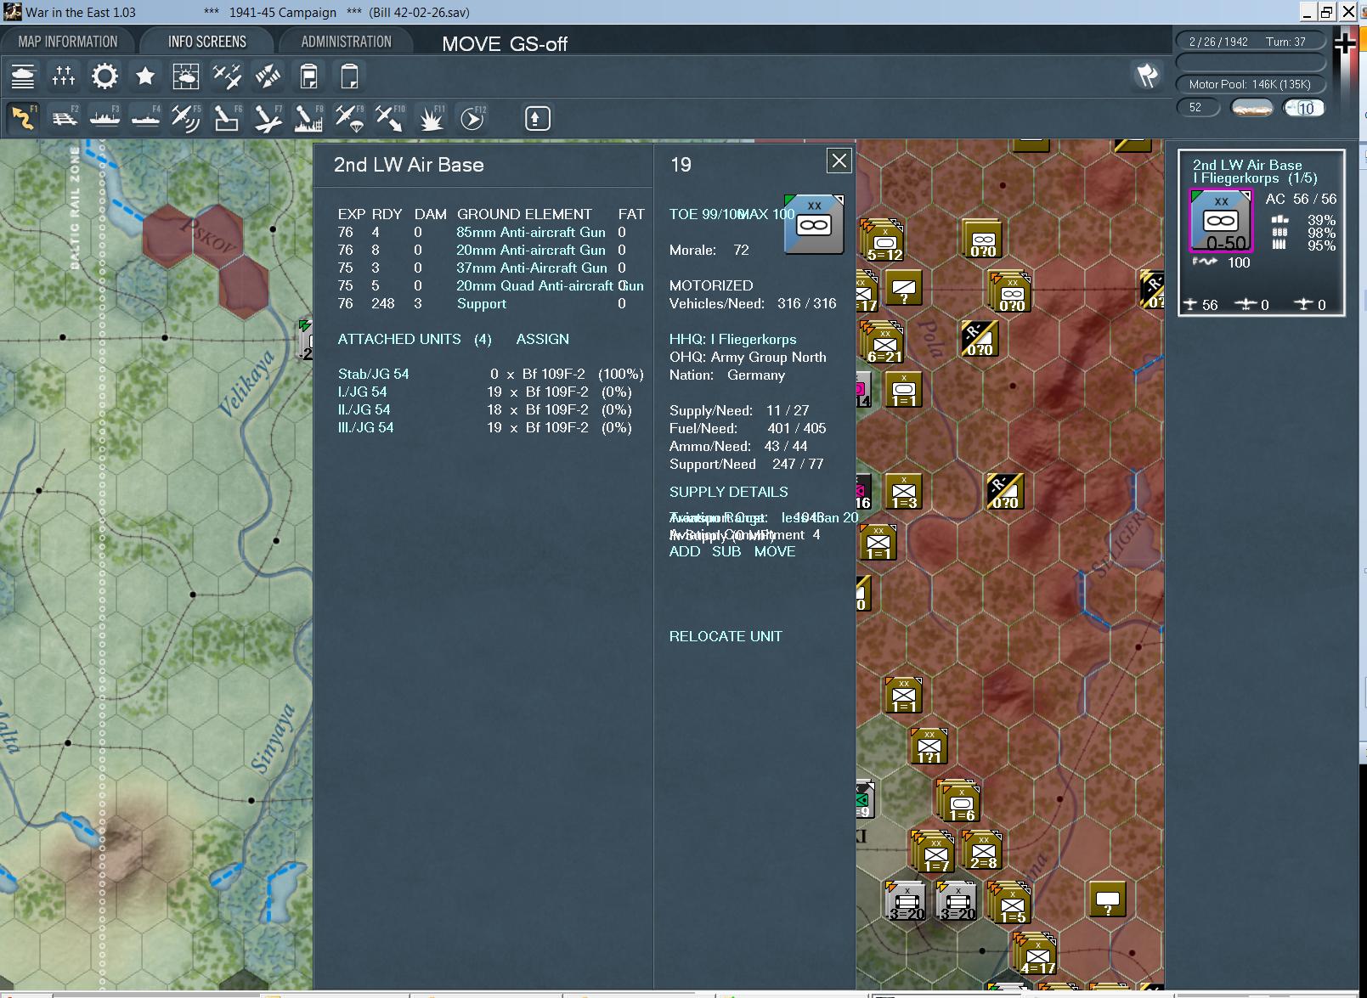Select the 2nd LW Air Base counter in sidebar
1367x998 pixels.
coord(1220,221)
